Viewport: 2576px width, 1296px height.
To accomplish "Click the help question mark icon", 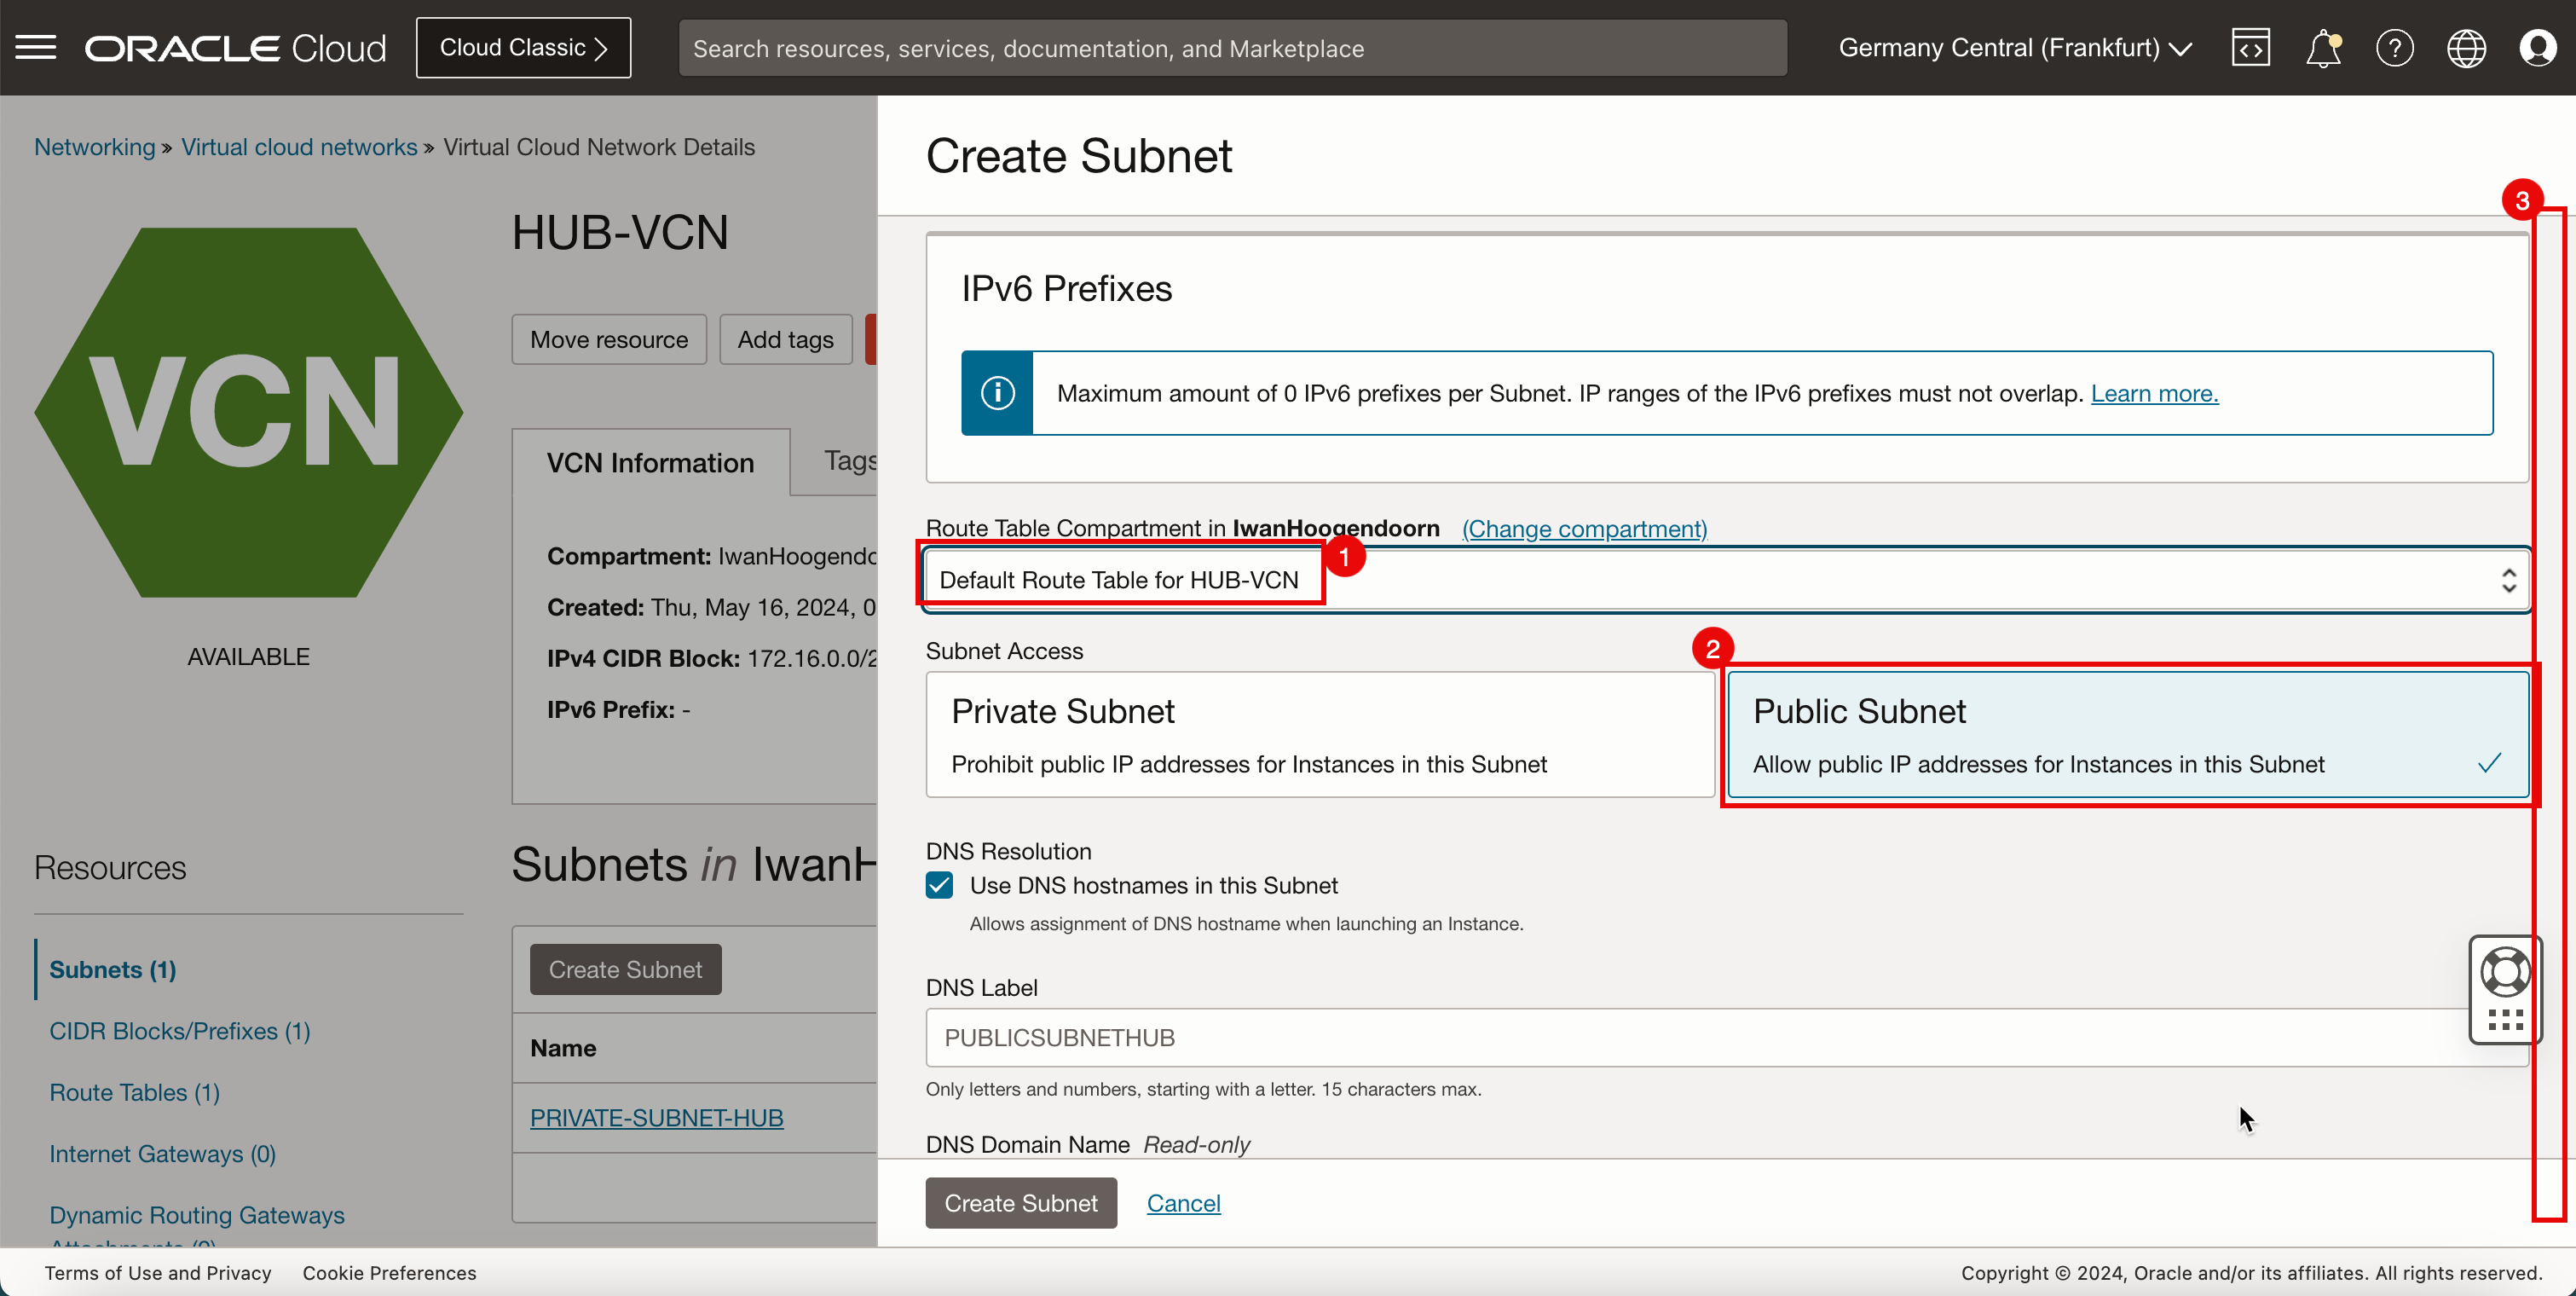I will (x=2394, y=48).
